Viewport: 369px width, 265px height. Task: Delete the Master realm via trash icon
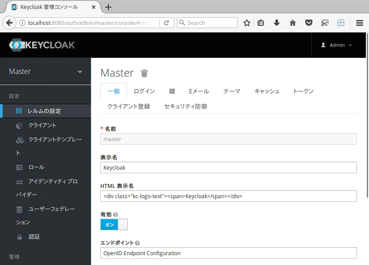144,73
